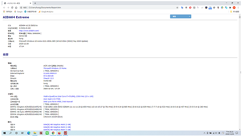Screen dimensions: 242x137
Task: Open the DirectX 12.0 link
Action: pyautogui.click(x=49, y=78)
